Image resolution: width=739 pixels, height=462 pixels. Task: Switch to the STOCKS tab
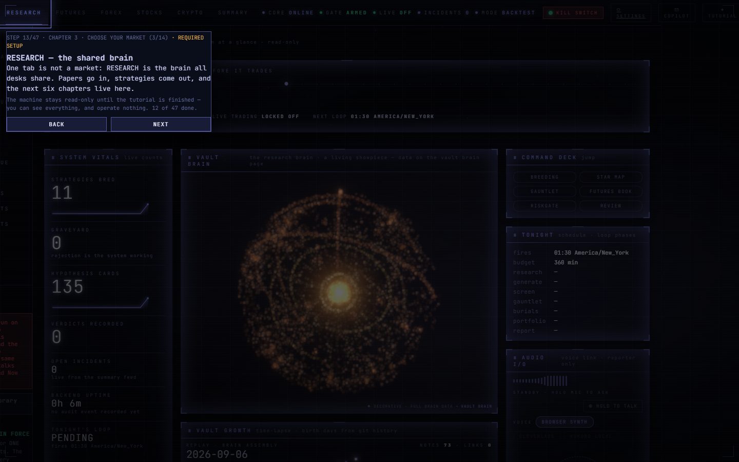click(149, 13)
